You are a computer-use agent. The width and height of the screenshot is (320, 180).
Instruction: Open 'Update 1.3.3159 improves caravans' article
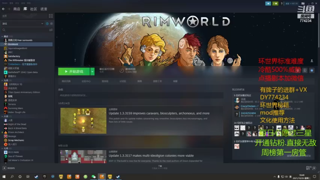(x=159, y=113)
